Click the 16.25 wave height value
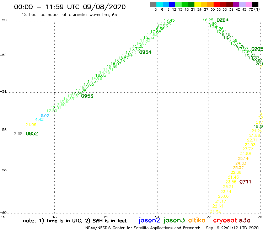 point(208,20)
